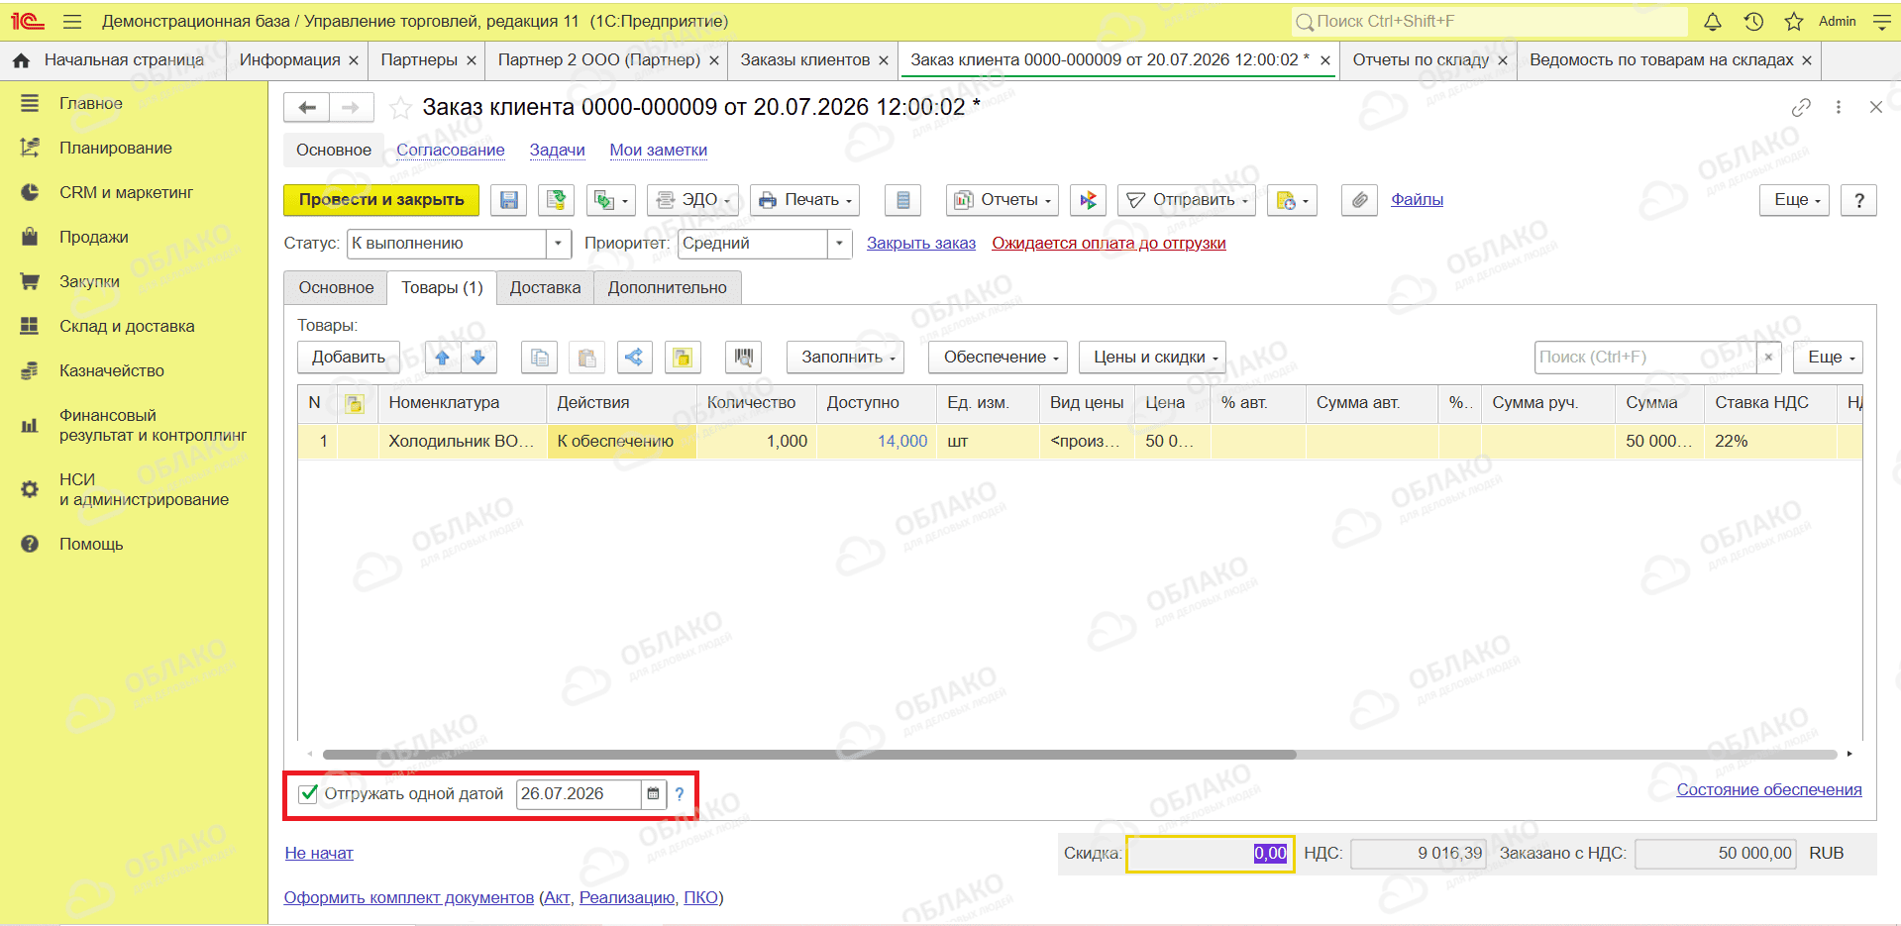Click the available quantity 14,000 cell

pos(877,442)
